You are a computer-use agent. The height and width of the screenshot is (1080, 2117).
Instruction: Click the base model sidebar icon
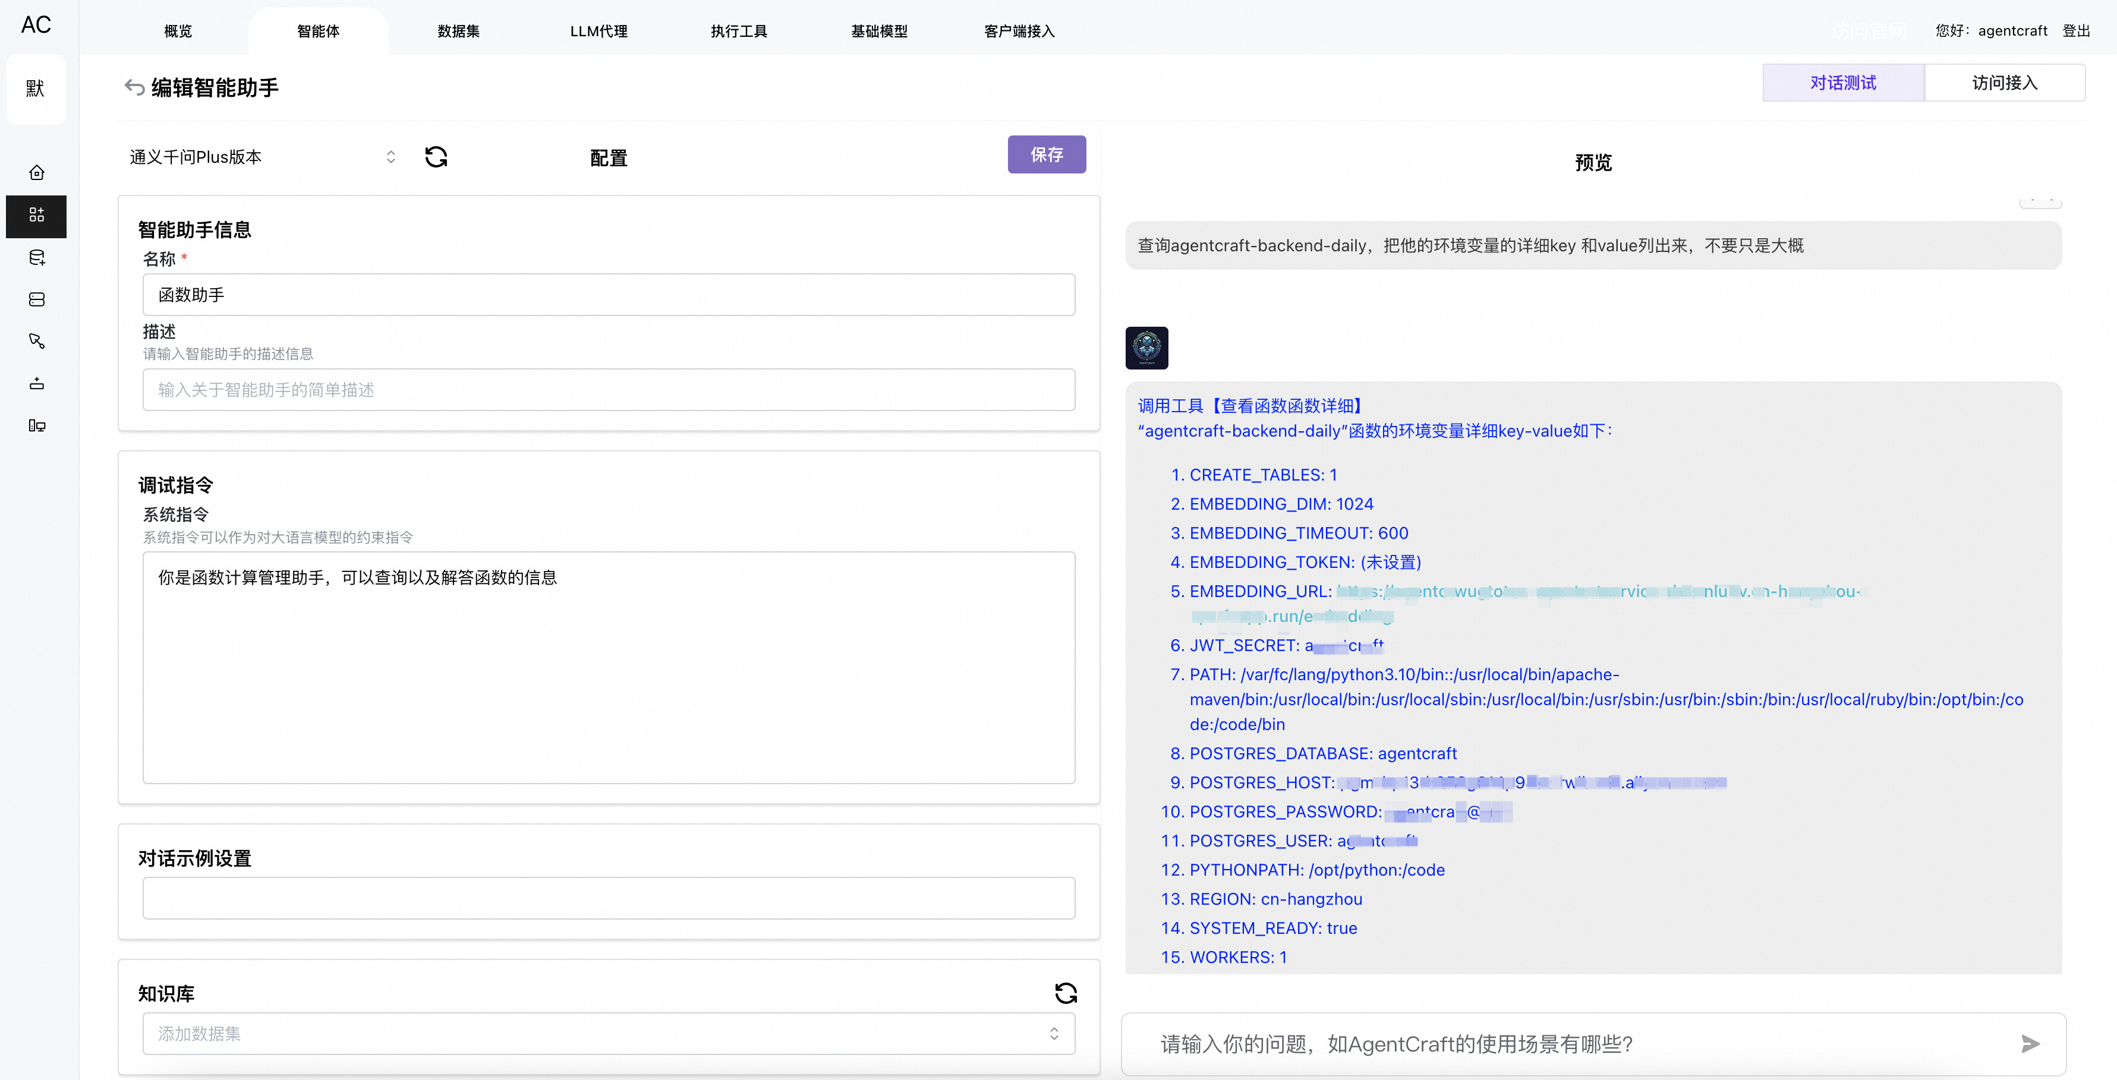click(x=36, y=384)
